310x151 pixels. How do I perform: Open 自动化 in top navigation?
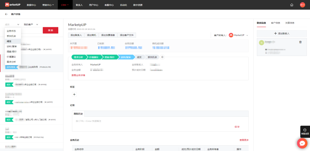coord(123,5)
